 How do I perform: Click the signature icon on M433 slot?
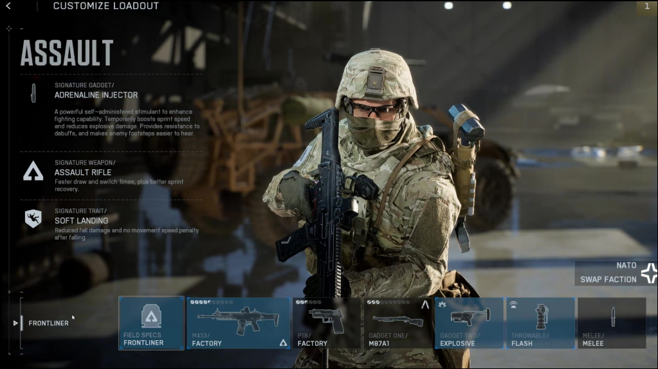tap(283, 343)
